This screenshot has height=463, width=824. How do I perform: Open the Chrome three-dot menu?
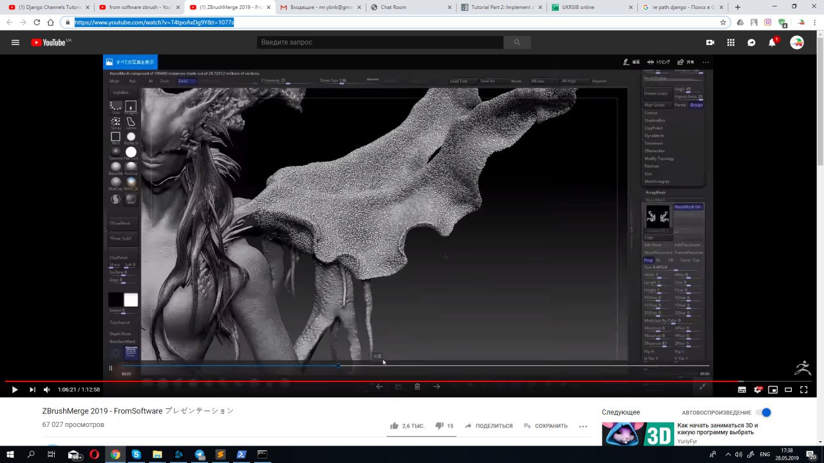(815, 22)
